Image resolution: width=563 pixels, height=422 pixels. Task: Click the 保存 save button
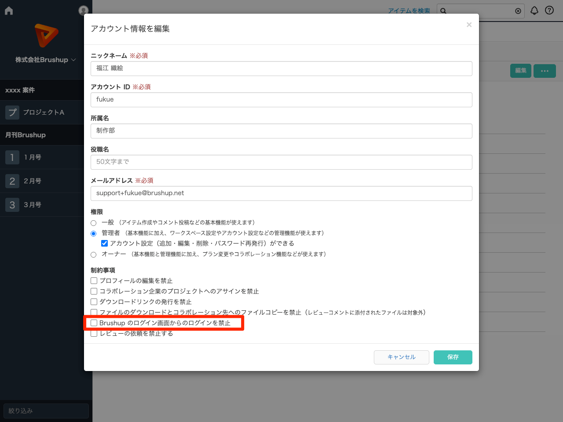[453, 357]
